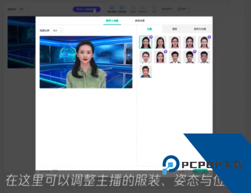Pick the first-row anchor in red outfit
This screenshot has width=251, height=193.
pos(204,42)
